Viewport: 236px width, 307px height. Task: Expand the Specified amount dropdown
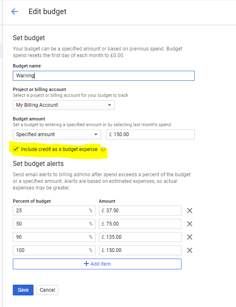pyautogui.click(x=57, y=134)
